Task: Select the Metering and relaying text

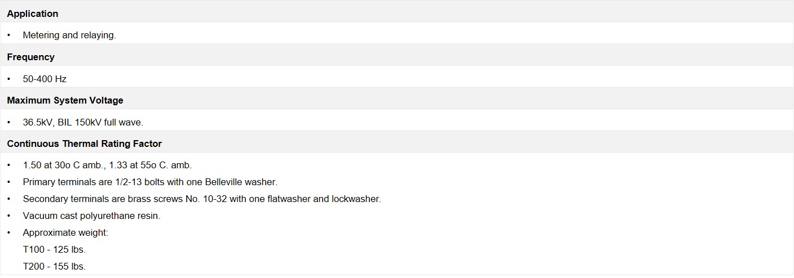Action: point(69,35)
